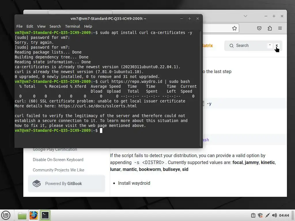The height and width of the screenshot is (221, 295).
Task: Open the terminal File menu
Action: pos(19,26)
